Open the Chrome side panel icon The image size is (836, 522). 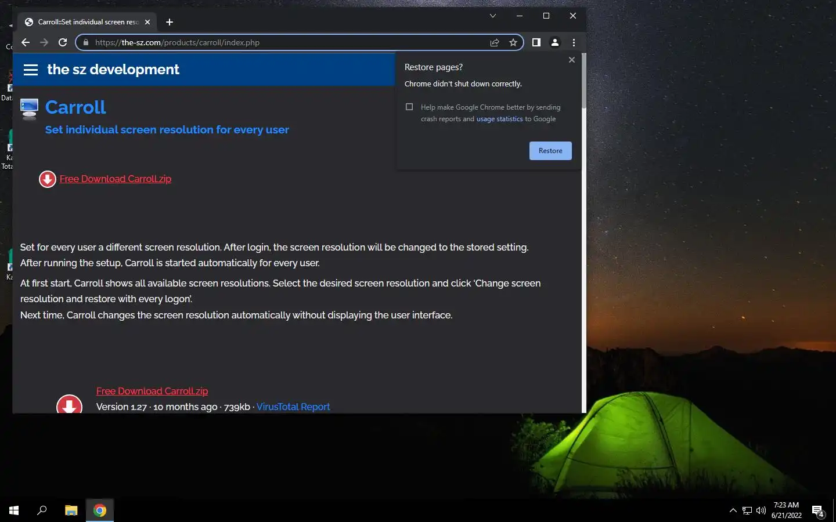536,42
